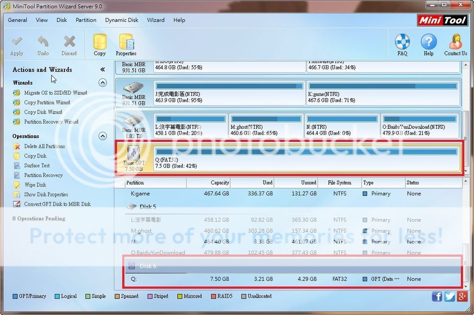Open Properties from the toolbar

click(x=126, y=43)
